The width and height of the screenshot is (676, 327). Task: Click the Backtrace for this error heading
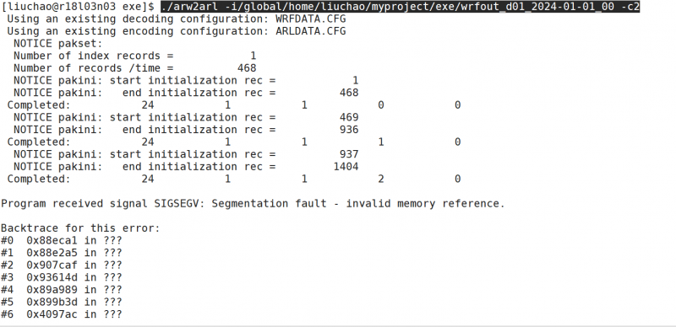[x=80, y=228]
